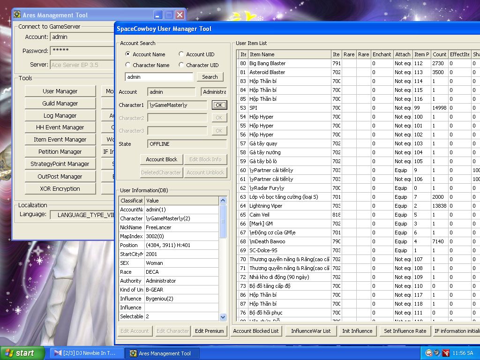Viewport: 480px width, 360px height.
Task: Select the Character UID radio option
Action: click(x=181, y=65)
